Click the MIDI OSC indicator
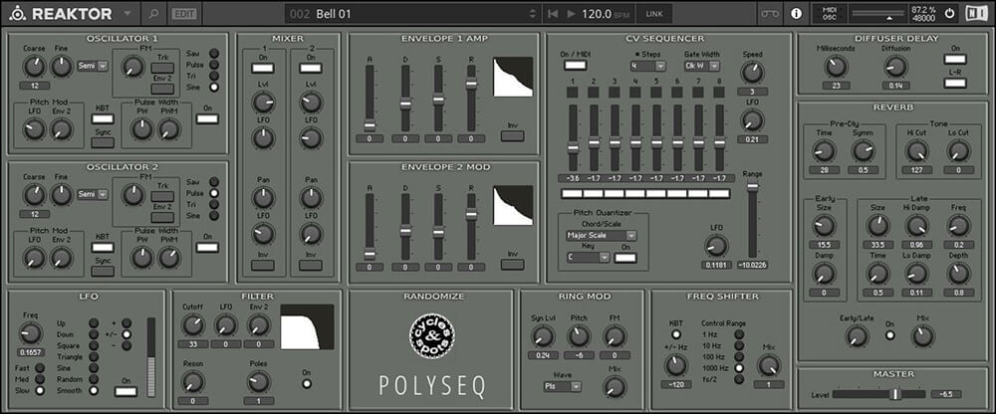Viewport: 996px width, 414px height. tap(830, 13)
